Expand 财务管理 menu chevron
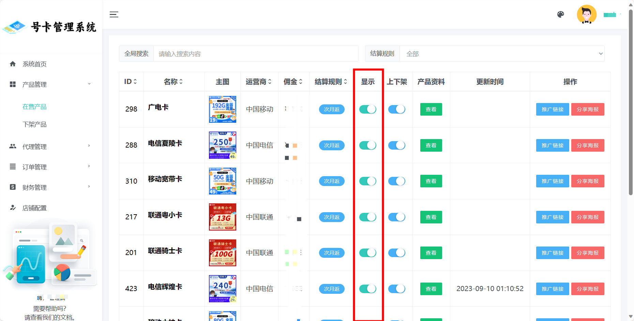Viewport: 634px width, 321px height. (89, 187)
